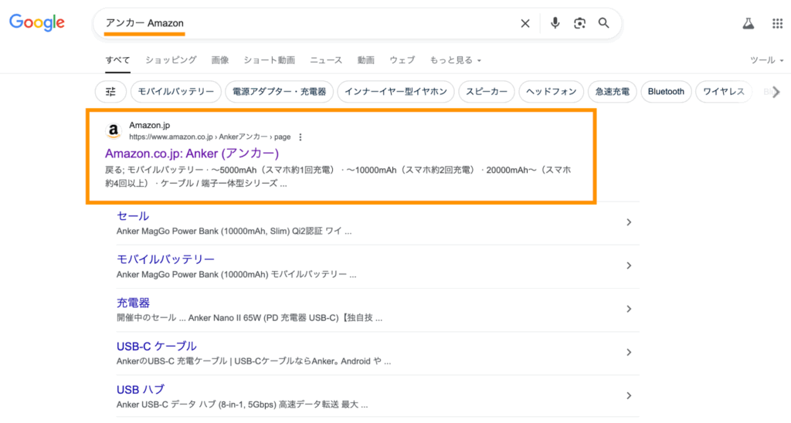Apply the モバイルバッテリー filter chip

[176, 92]
